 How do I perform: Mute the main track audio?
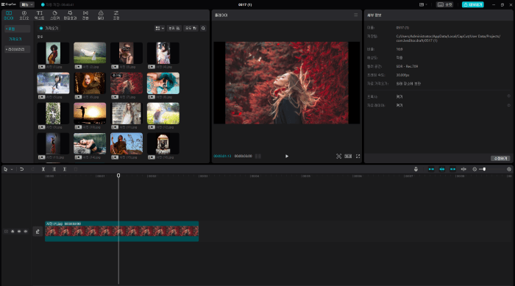(26, 232)
